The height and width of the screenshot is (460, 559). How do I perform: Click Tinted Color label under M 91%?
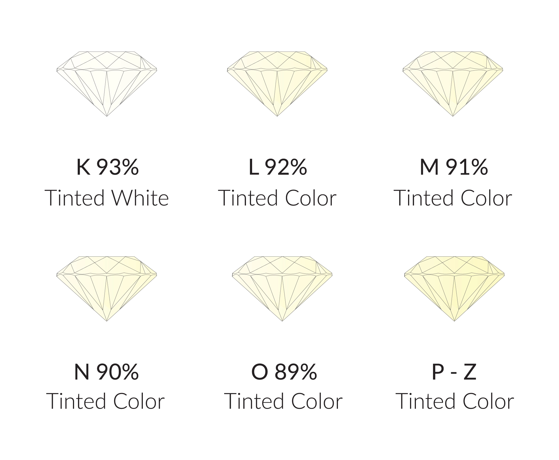pos(453,198)
